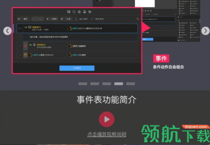Click the search magnifier in event editor slide
Image resolution: width=210 pixels, height=145 pixels.
coord(138,19)
